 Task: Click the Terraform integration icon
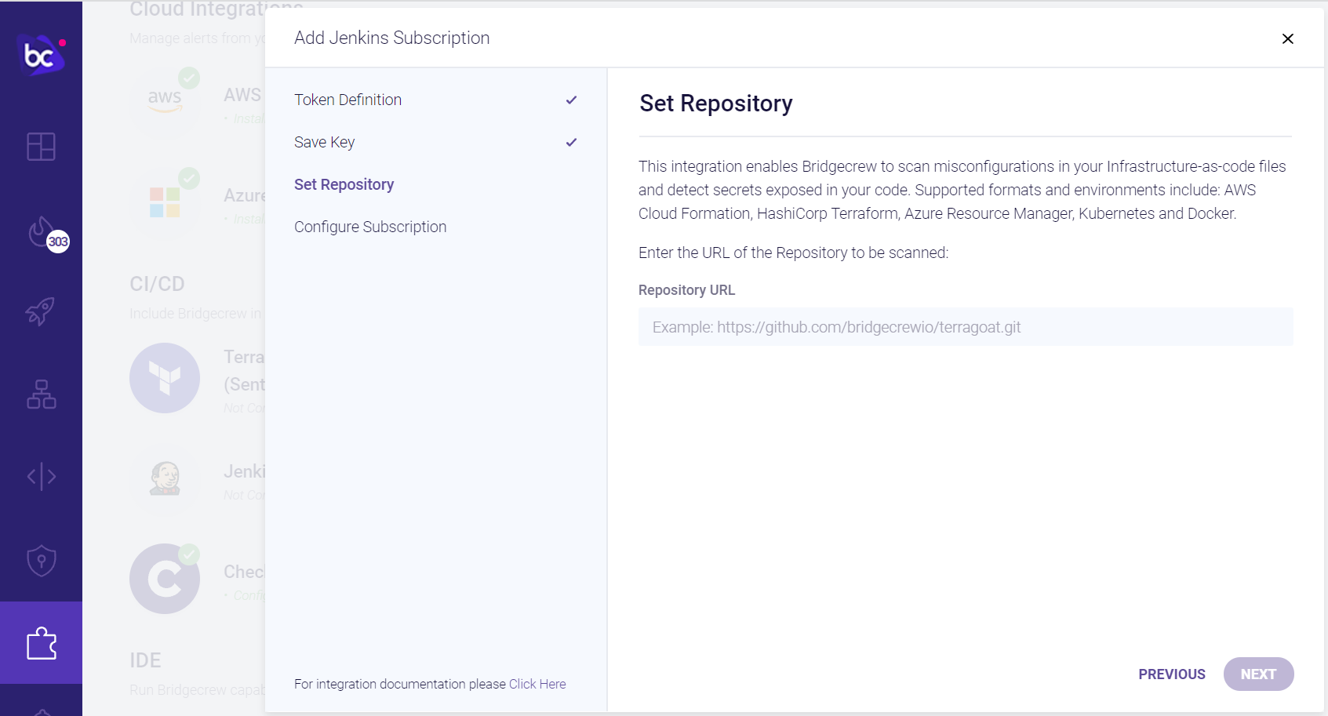point(165,378)
